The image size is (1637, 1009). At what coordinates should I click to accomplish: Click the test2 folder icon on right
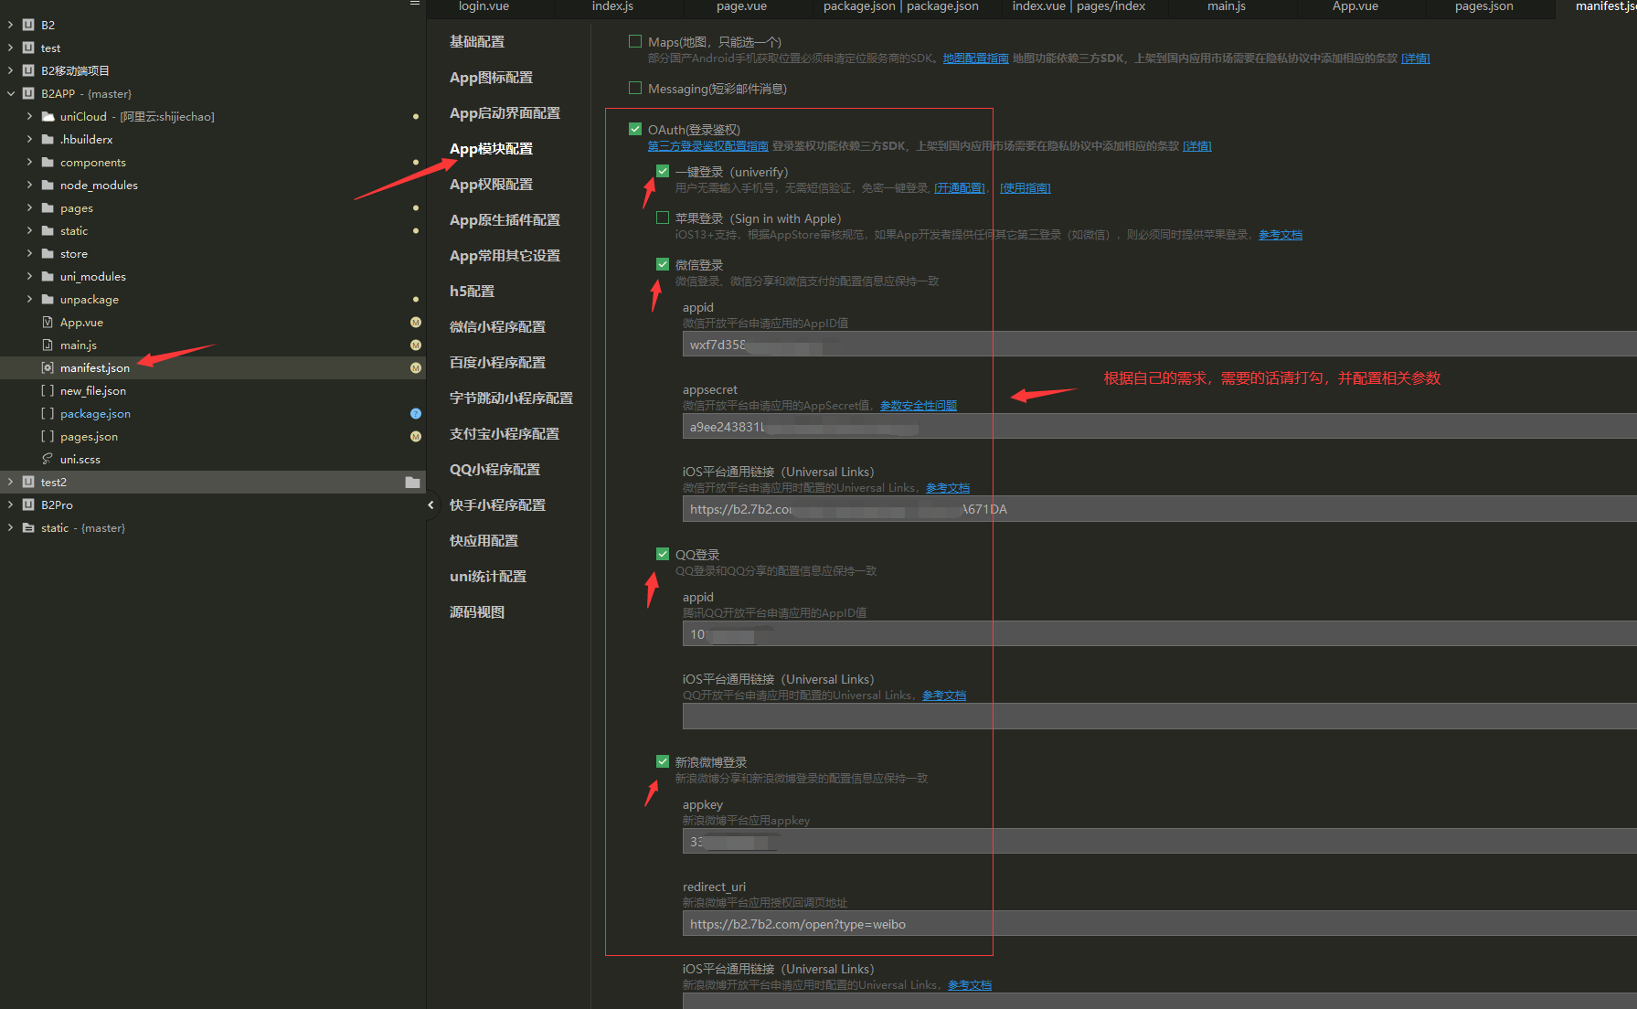412,483
